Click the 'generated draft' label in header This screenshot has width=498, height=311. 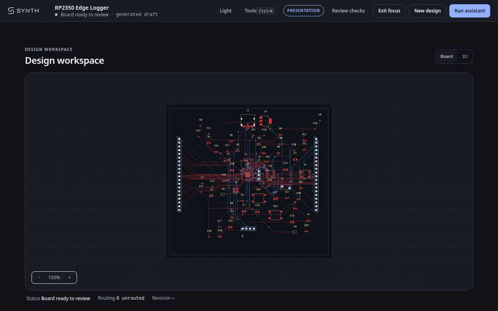point(137,14)
